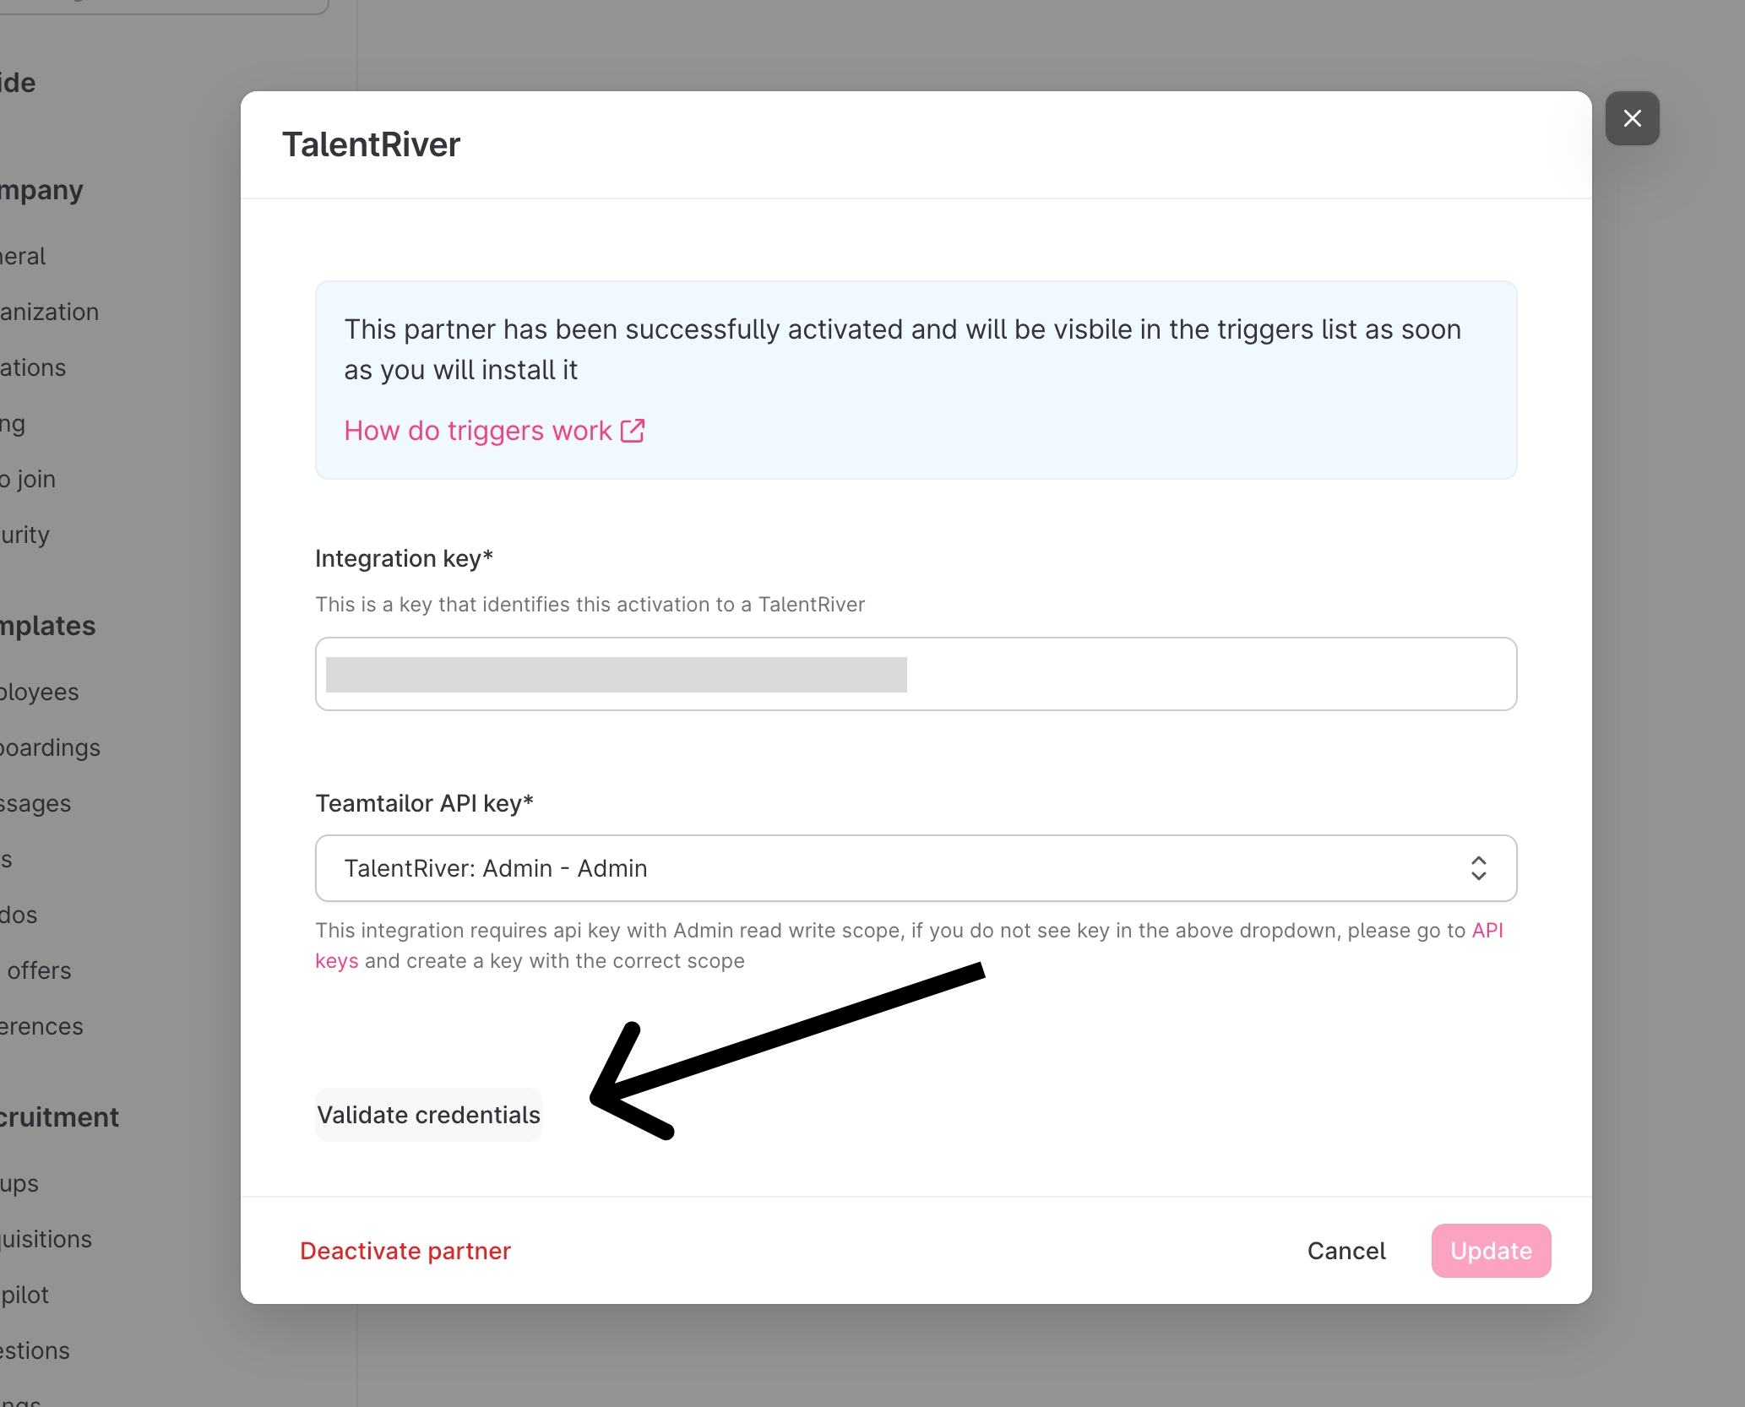This screenshot has height=1407, width=1745.
Task: Close the TalentRiver dialog with the X
Action: (x=1632, y=118)
